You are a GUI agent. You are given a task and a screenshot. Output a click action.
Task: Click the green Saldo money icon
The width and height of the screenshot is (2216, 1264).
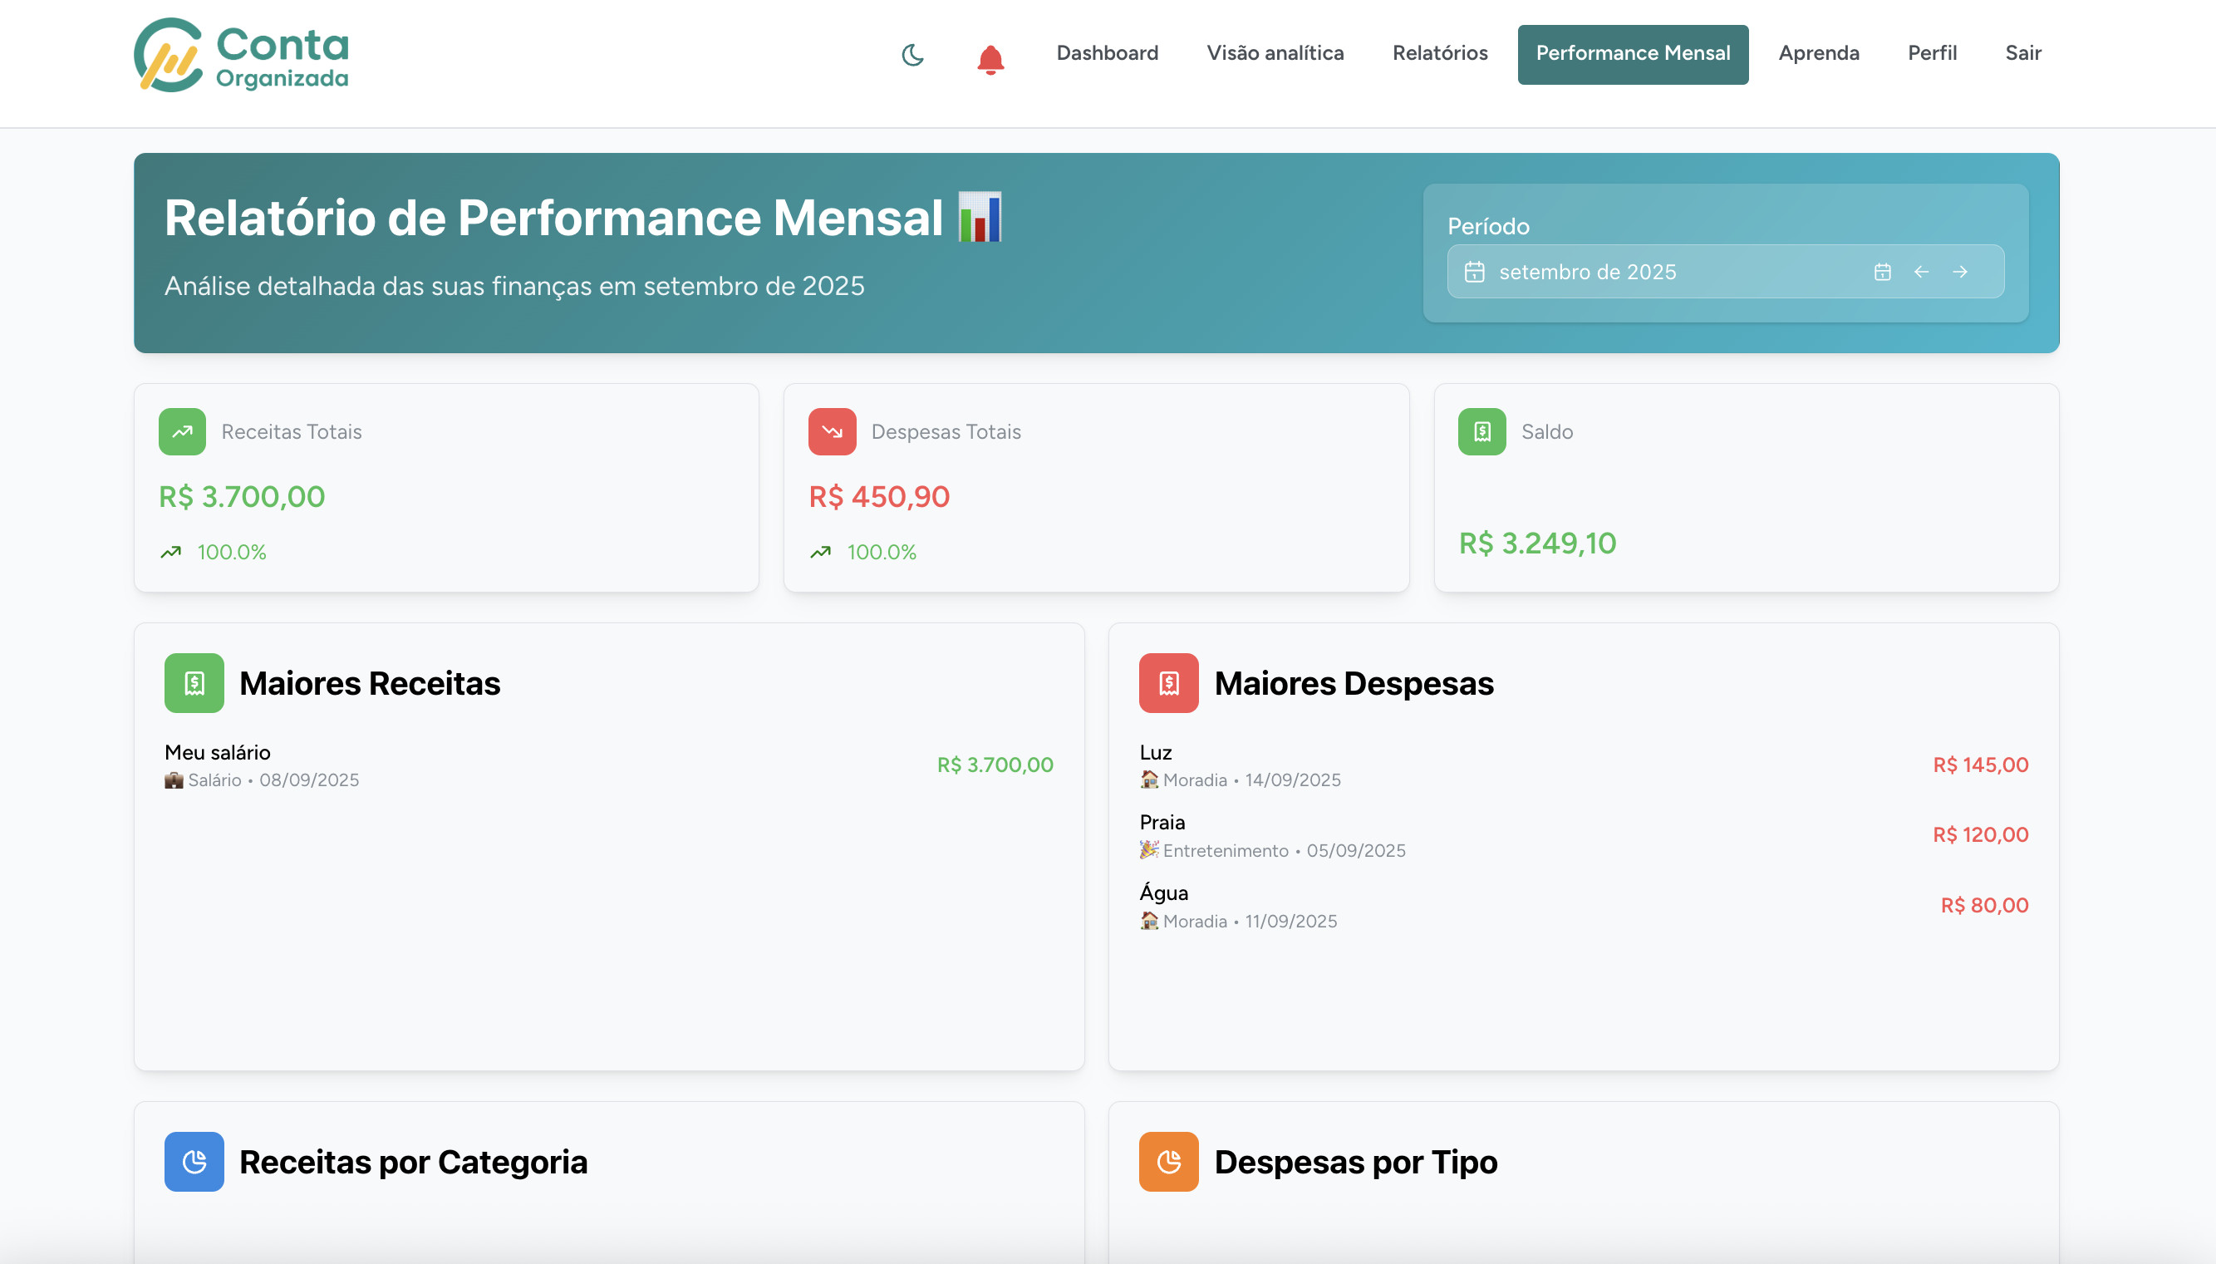coord(1482,430)
